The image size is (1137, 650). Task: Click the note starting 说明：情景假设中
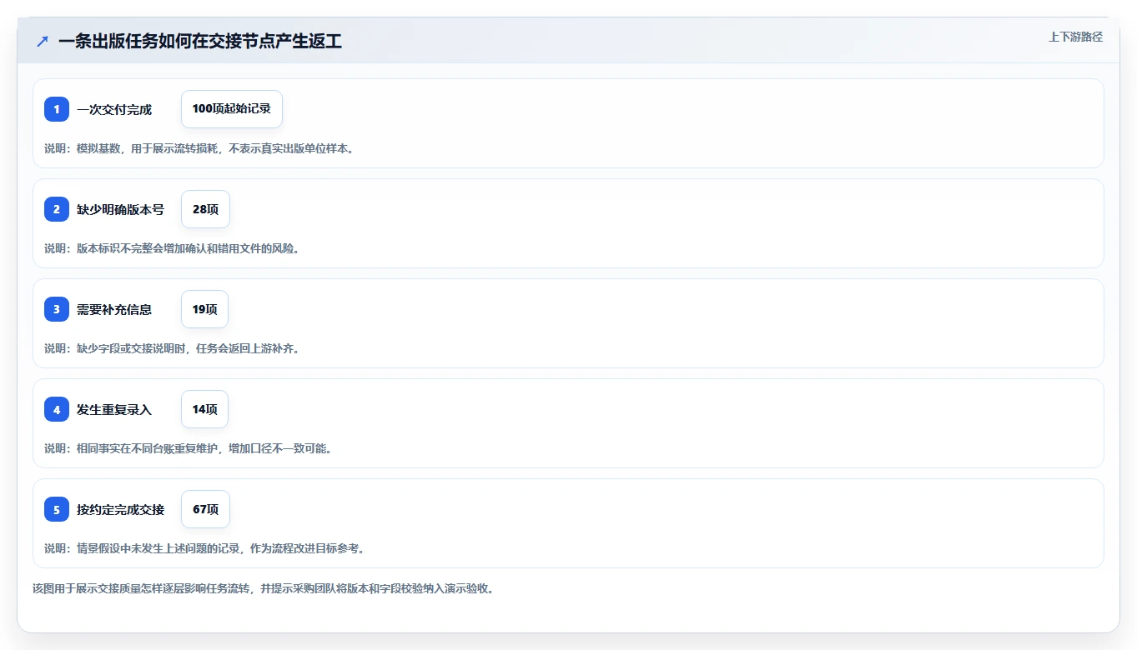[204, 548]
